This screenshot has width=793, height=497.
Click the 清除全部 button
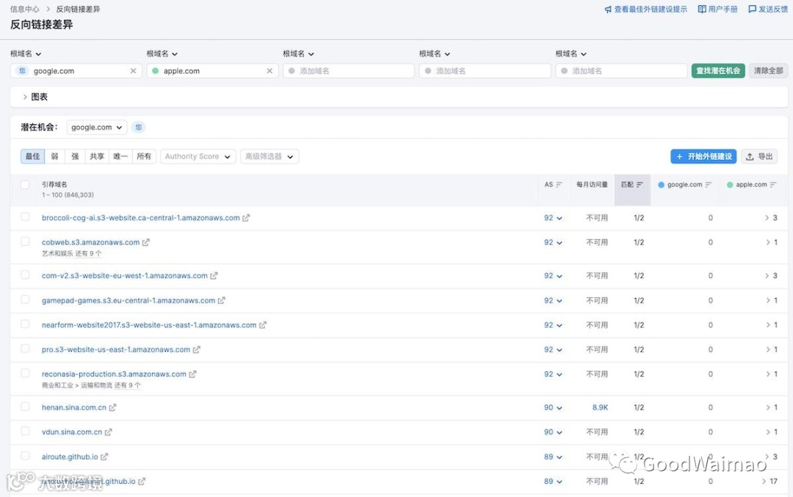click(x=768, y=70)
